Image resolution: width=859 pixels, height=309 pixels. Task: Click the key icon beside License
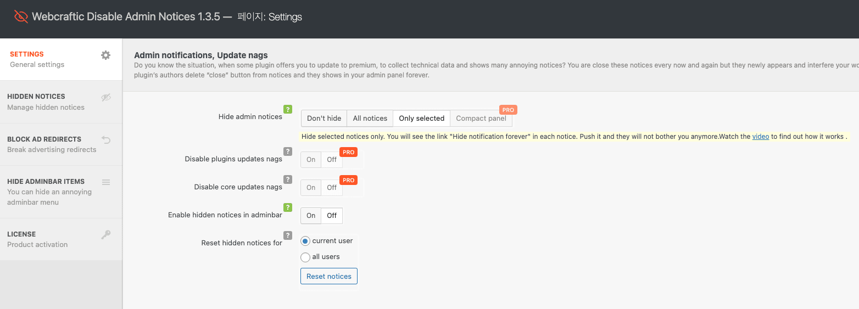click(106, 235)
